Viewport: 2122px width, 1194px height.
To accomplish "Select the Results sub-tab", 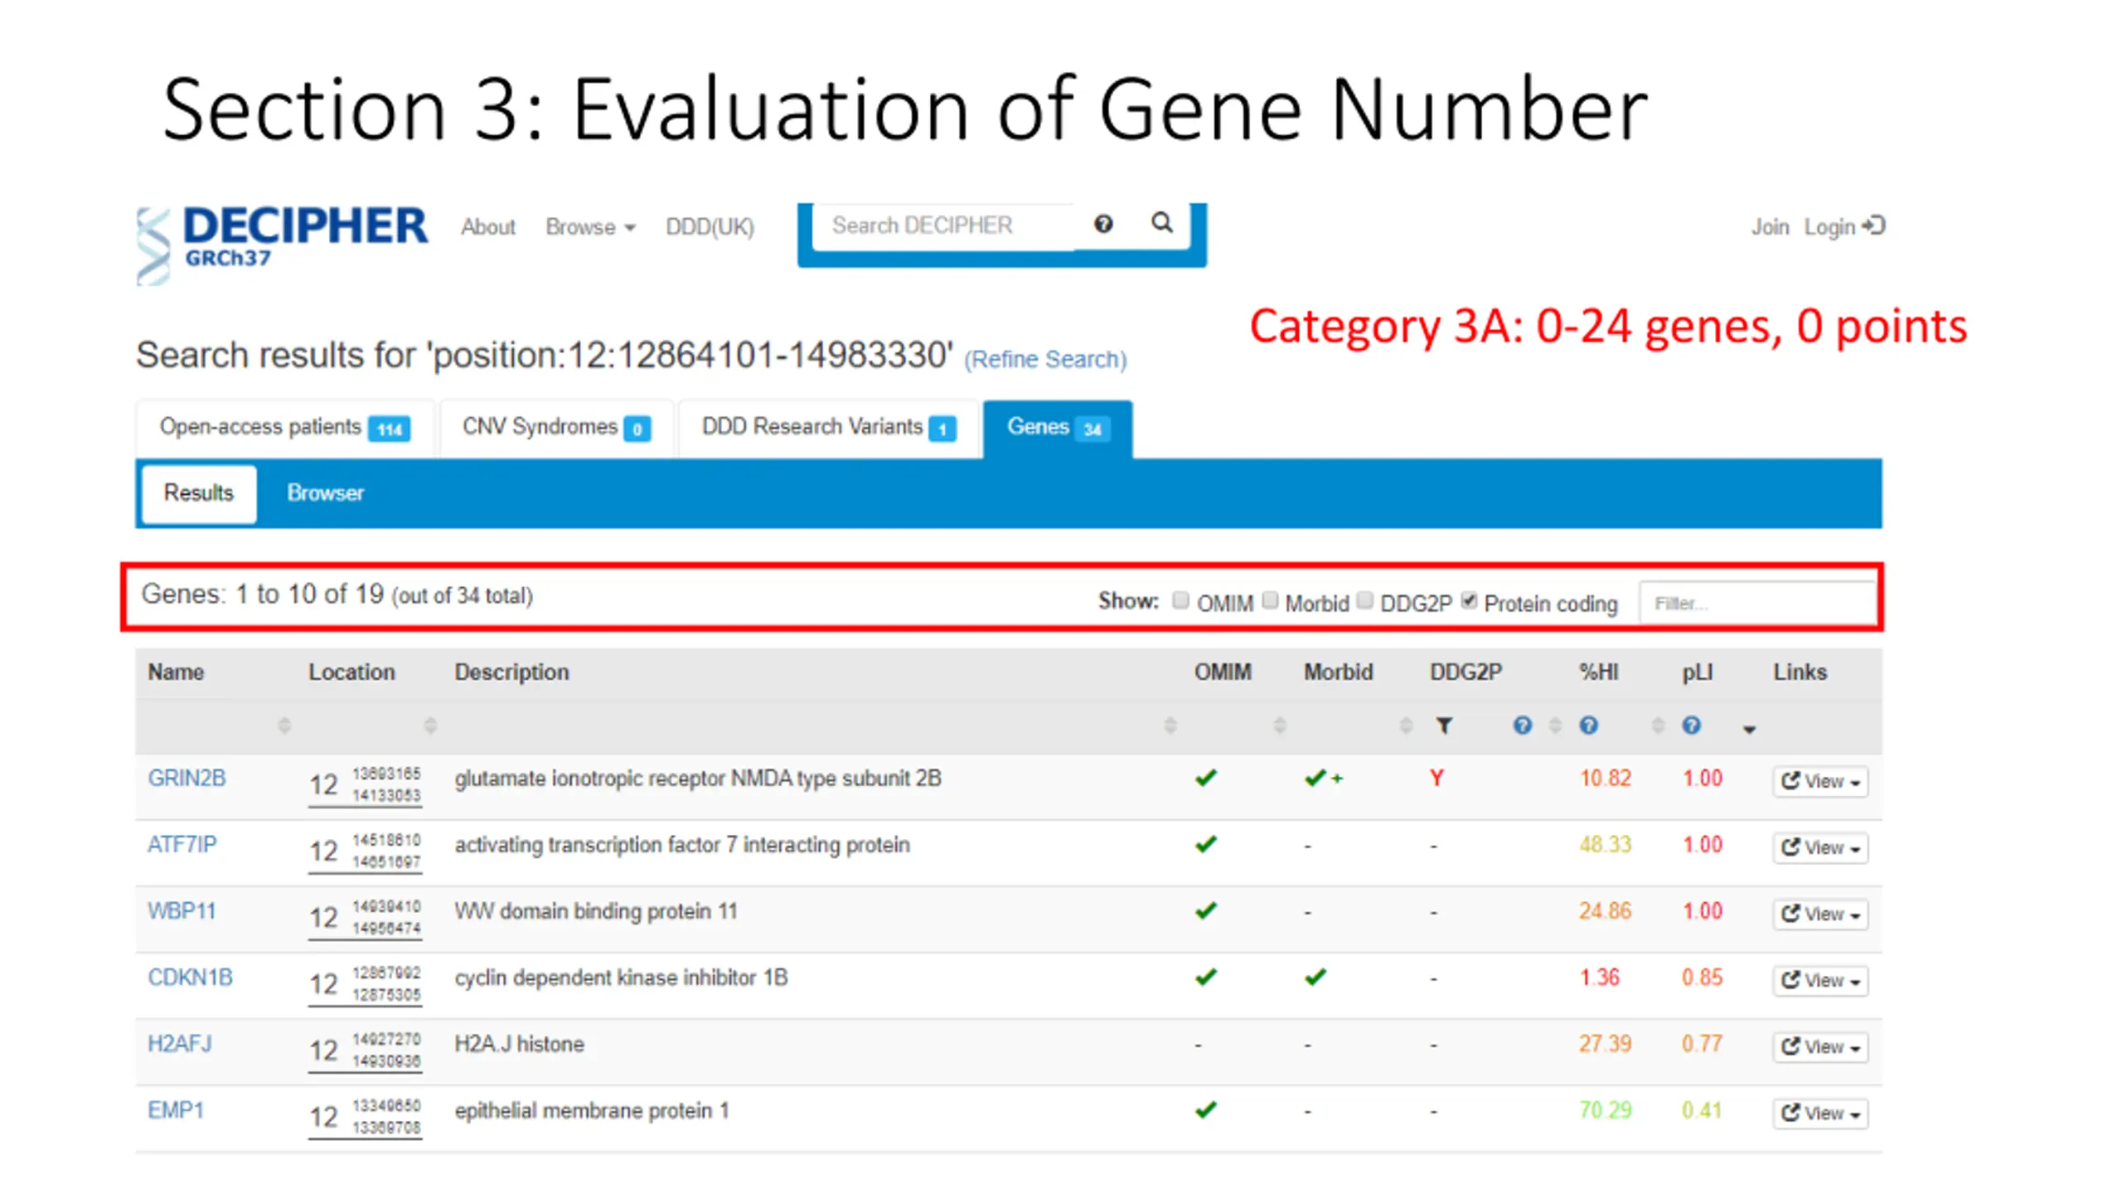I will [x=199, y=493].
